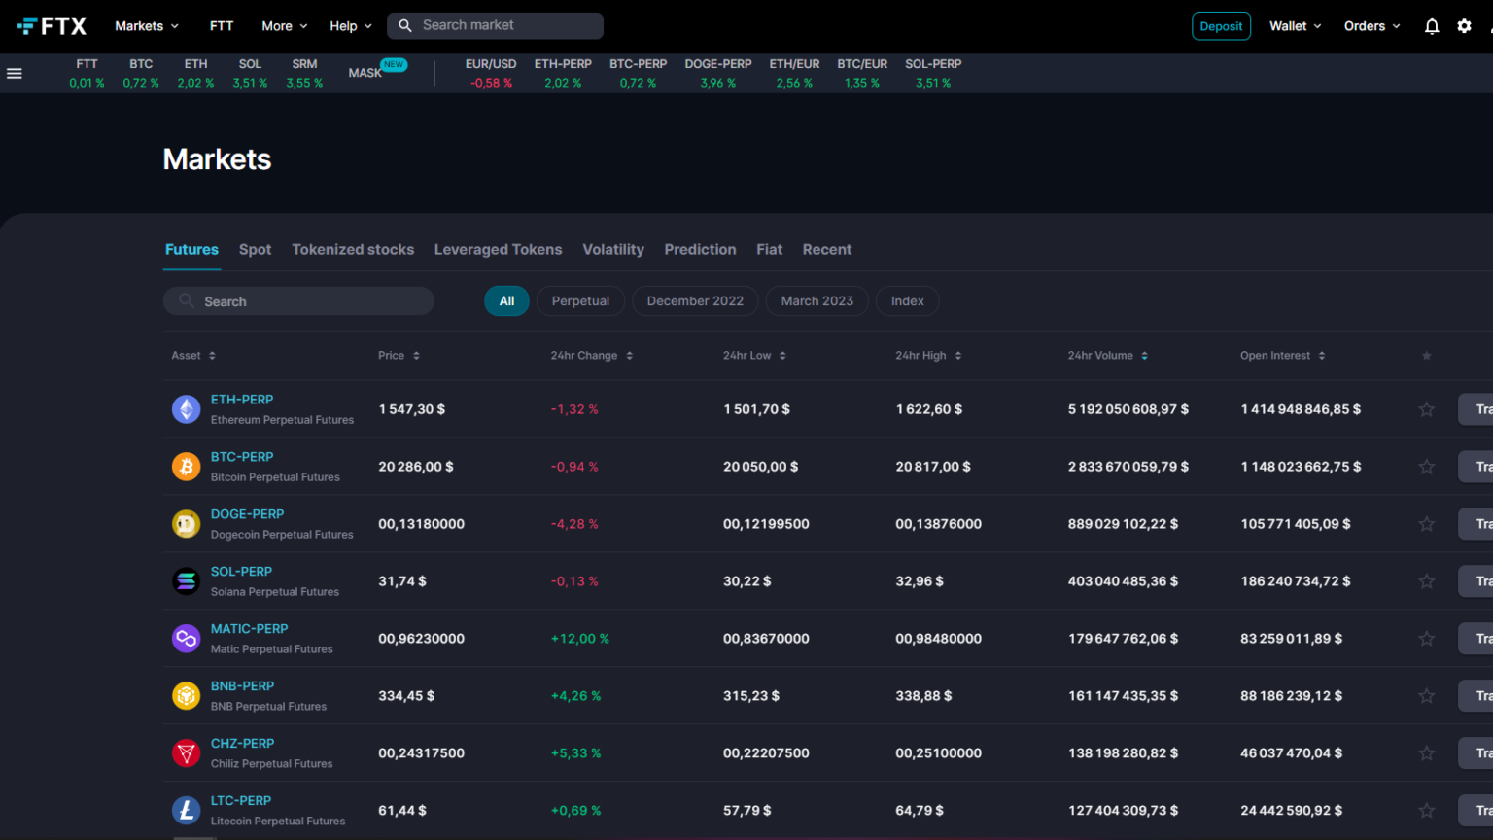This screenshot has width=1493, height=840.
Task: Toggle the star next to MATIC-PERP
Action: [x=1426, y=638]
